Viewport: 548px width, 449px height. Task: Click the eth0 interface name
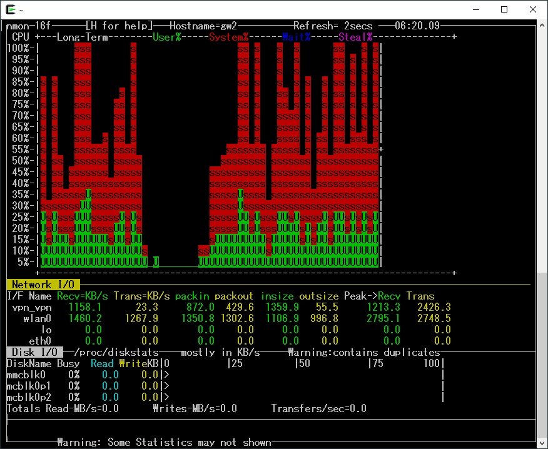coord(40,341)
